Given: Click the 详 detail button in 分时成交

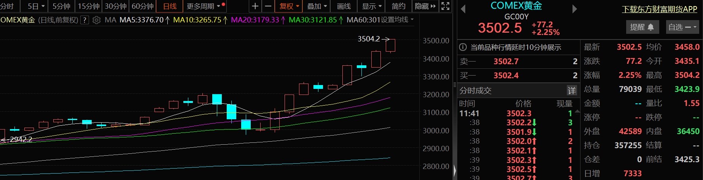Looking at the screenshot, I should tap(572, 90).
